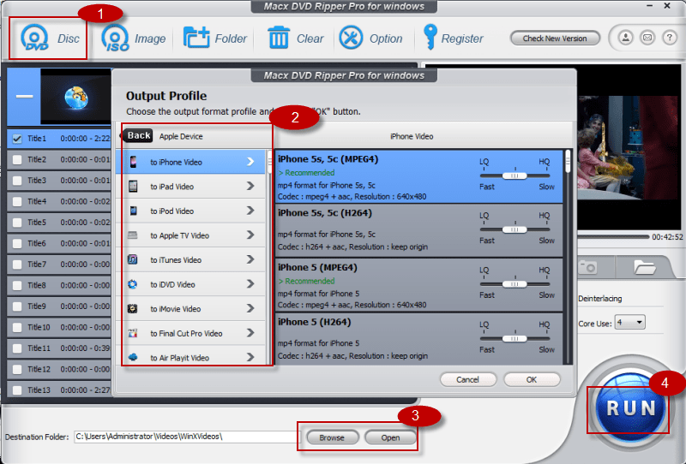Adjust quality slider for iPhone 5 (H264)
Screen dimensions: 686x464
pyautogui.click(x=514, y=339)
